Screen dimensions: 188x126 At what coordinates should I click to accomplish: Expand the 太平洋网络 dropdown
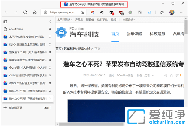(x=65, y=20)
